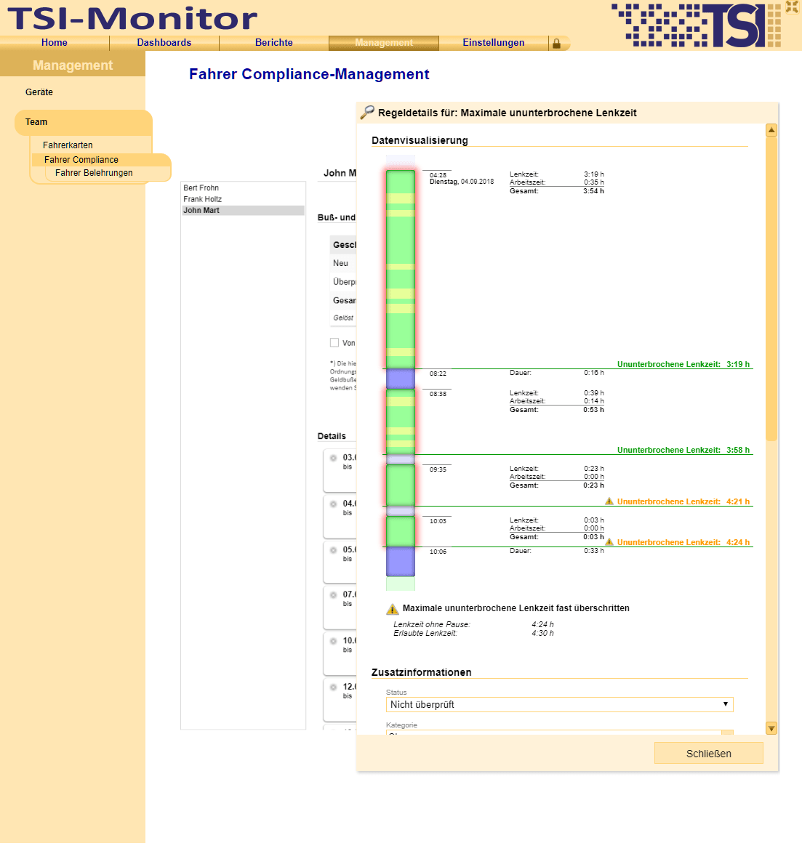Image resolution: width=802 pixels, height=851 pixels.
Task: Click the Lenkzeit ohne Pause 4:24 h value
Action: click(x=542, y=625)
